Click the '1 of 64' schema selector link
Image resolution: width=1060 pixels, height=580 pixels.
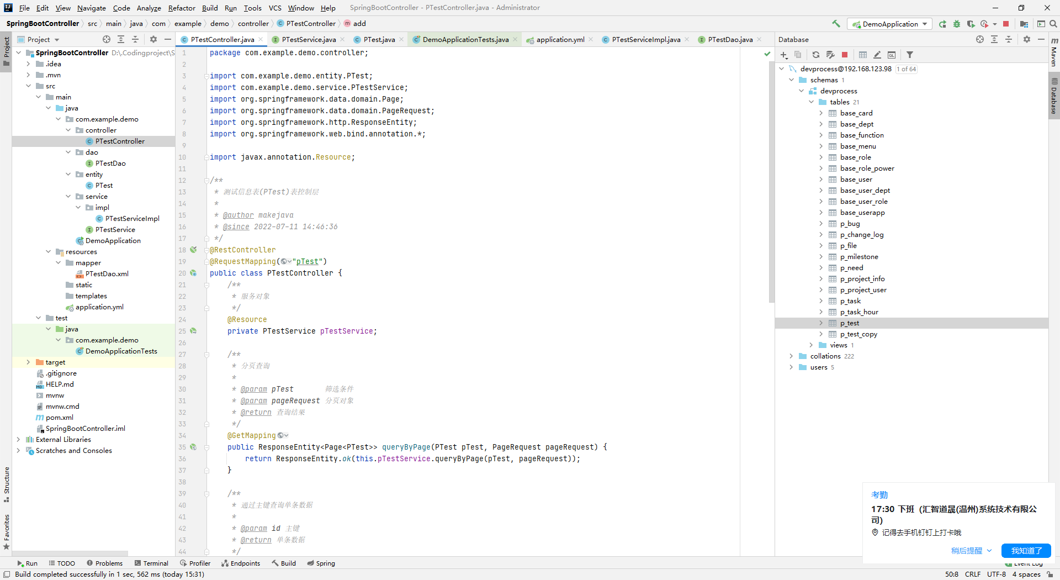tap(906, 69)
